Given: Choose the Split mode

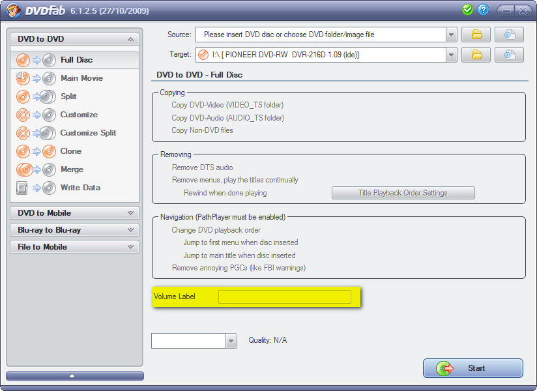Looking at the screenshot, I should pyautogui.click(x=75, y=96).
